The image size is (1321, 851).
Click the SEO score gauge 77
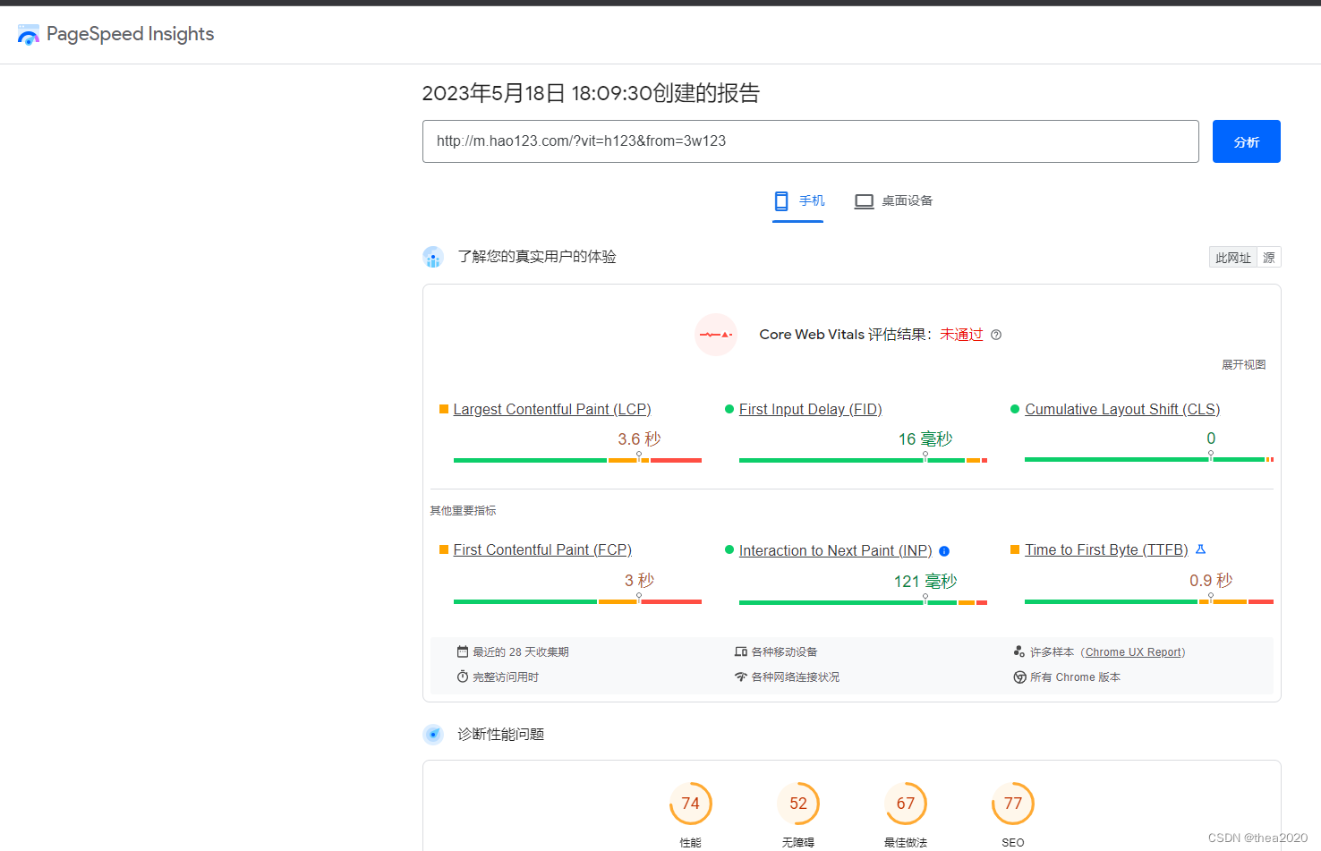(x=1013, y=804)
